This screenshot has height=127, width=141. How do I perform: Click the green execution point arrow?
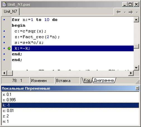coord(9,49)
